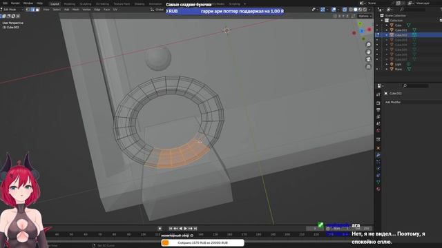This screenshot has width=442, height=248.
Task: Expand the Plane object in outliner
Action: coord(387,69)
